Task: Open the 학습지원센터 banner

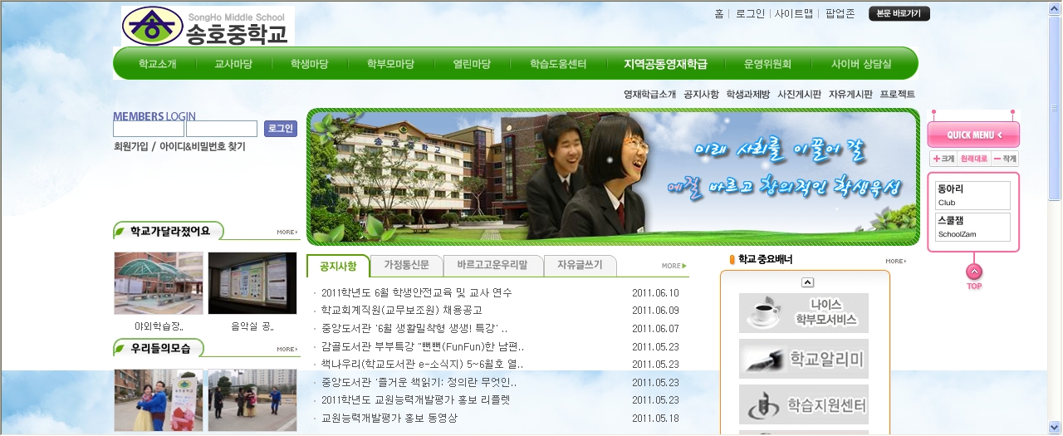Action: tap(803, 404)
